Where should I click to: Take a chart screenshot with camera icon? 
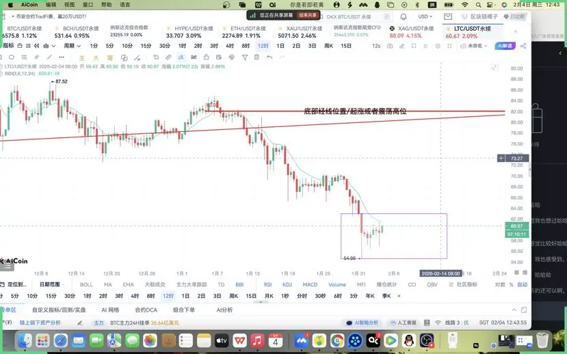point(389,46)
